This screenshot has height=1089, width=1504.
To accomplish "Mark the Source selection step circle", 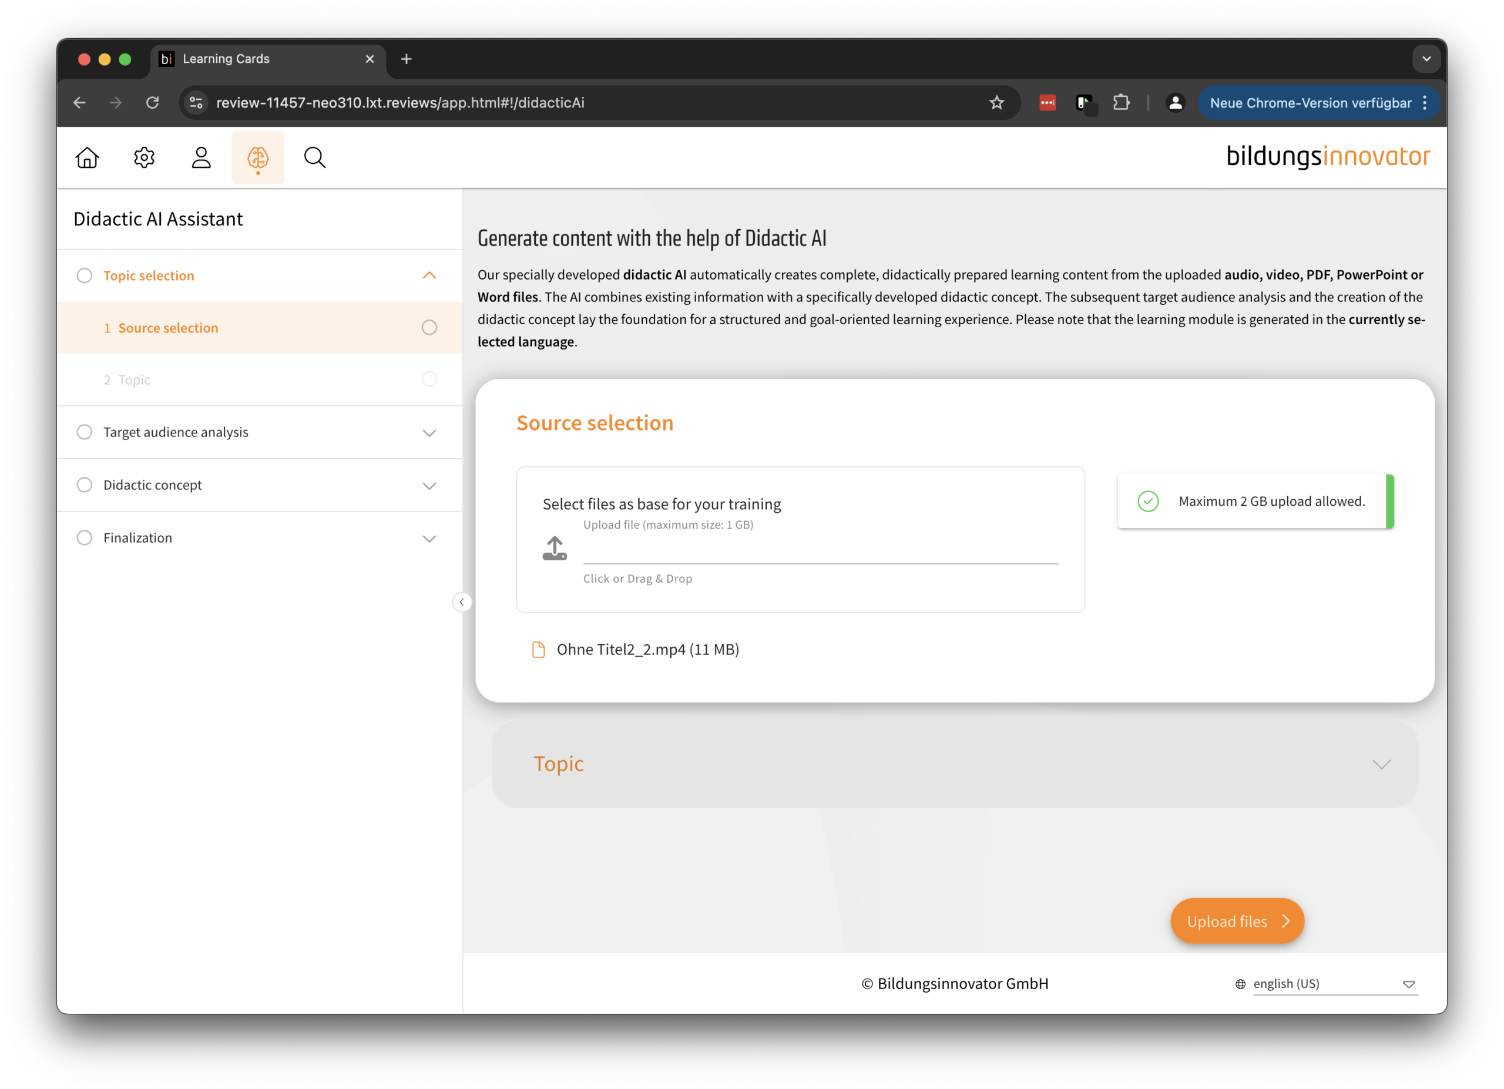I will click(x=429, y=327).
